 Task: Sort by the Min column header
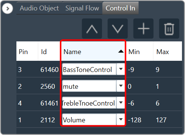point(139,51)
